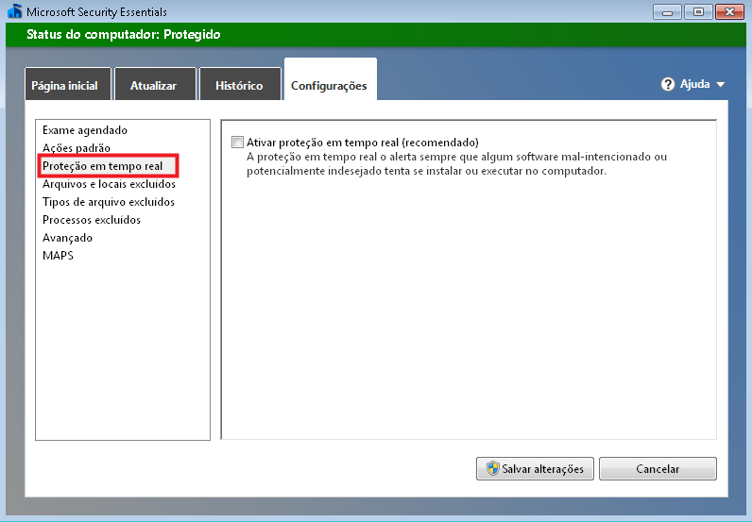The height and width of the screenshot is (522, 752).
Task: Open the Histórico tab
Action: point(239,85)
